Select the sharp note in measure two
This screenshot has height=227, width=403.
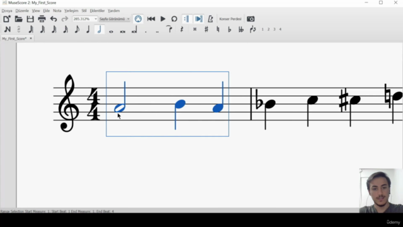(x=355, y=100)
